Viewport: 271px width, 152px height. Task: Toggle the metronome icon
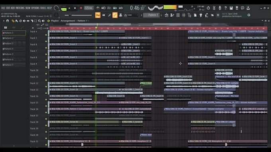[98, 8]
